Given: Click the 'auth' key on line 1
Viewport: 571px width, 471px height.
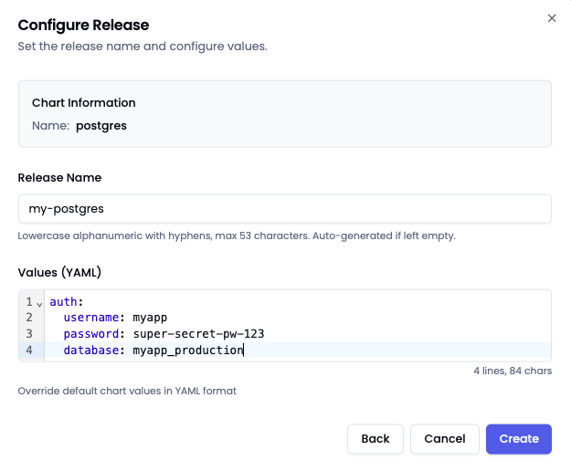Looking at the screenshot, I should click(x=63, y=302).
